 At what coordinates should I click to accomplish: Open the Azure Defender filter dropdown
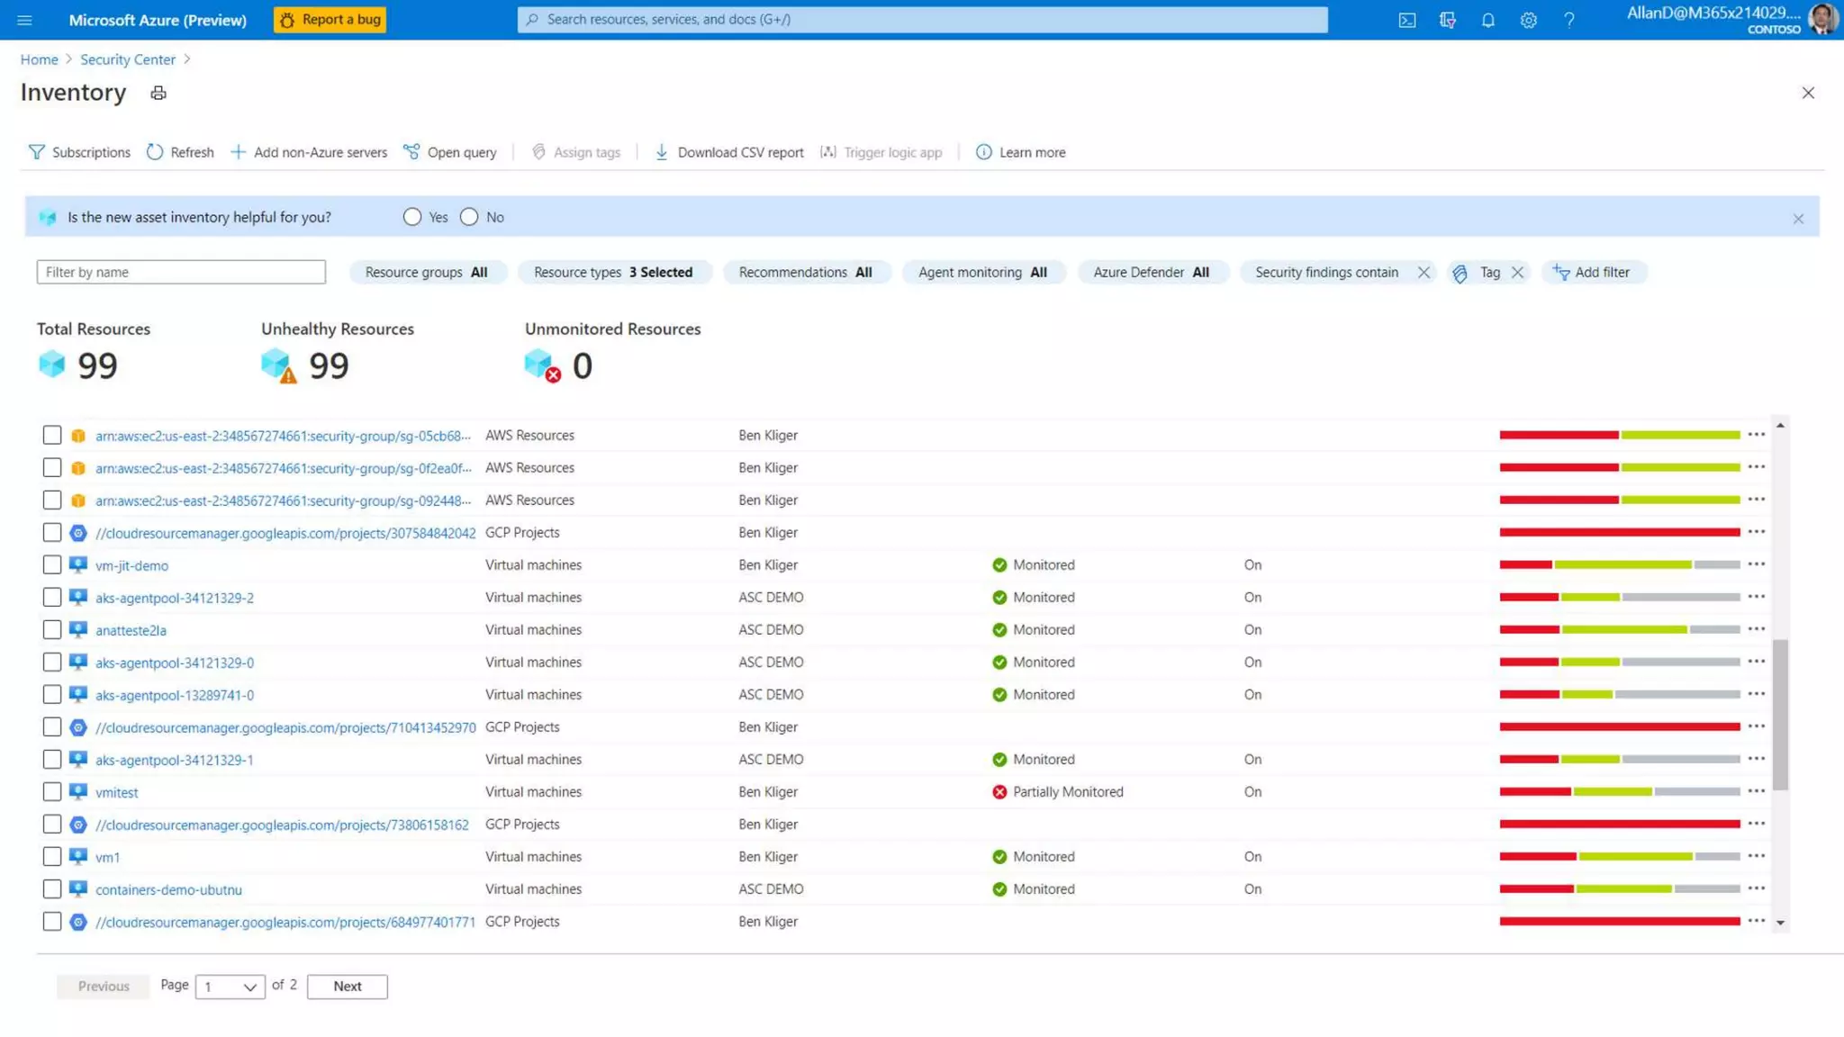click(1151, 272)
